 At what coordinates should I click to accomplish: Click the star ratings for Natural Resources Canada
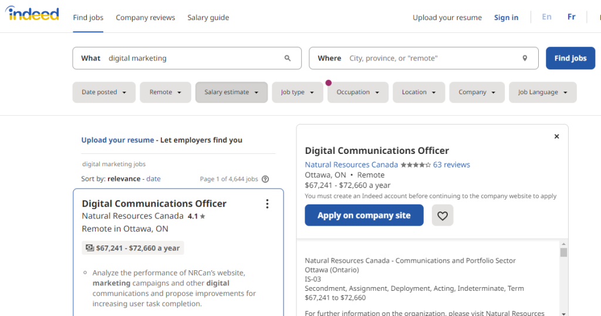(x=416, y=165)
